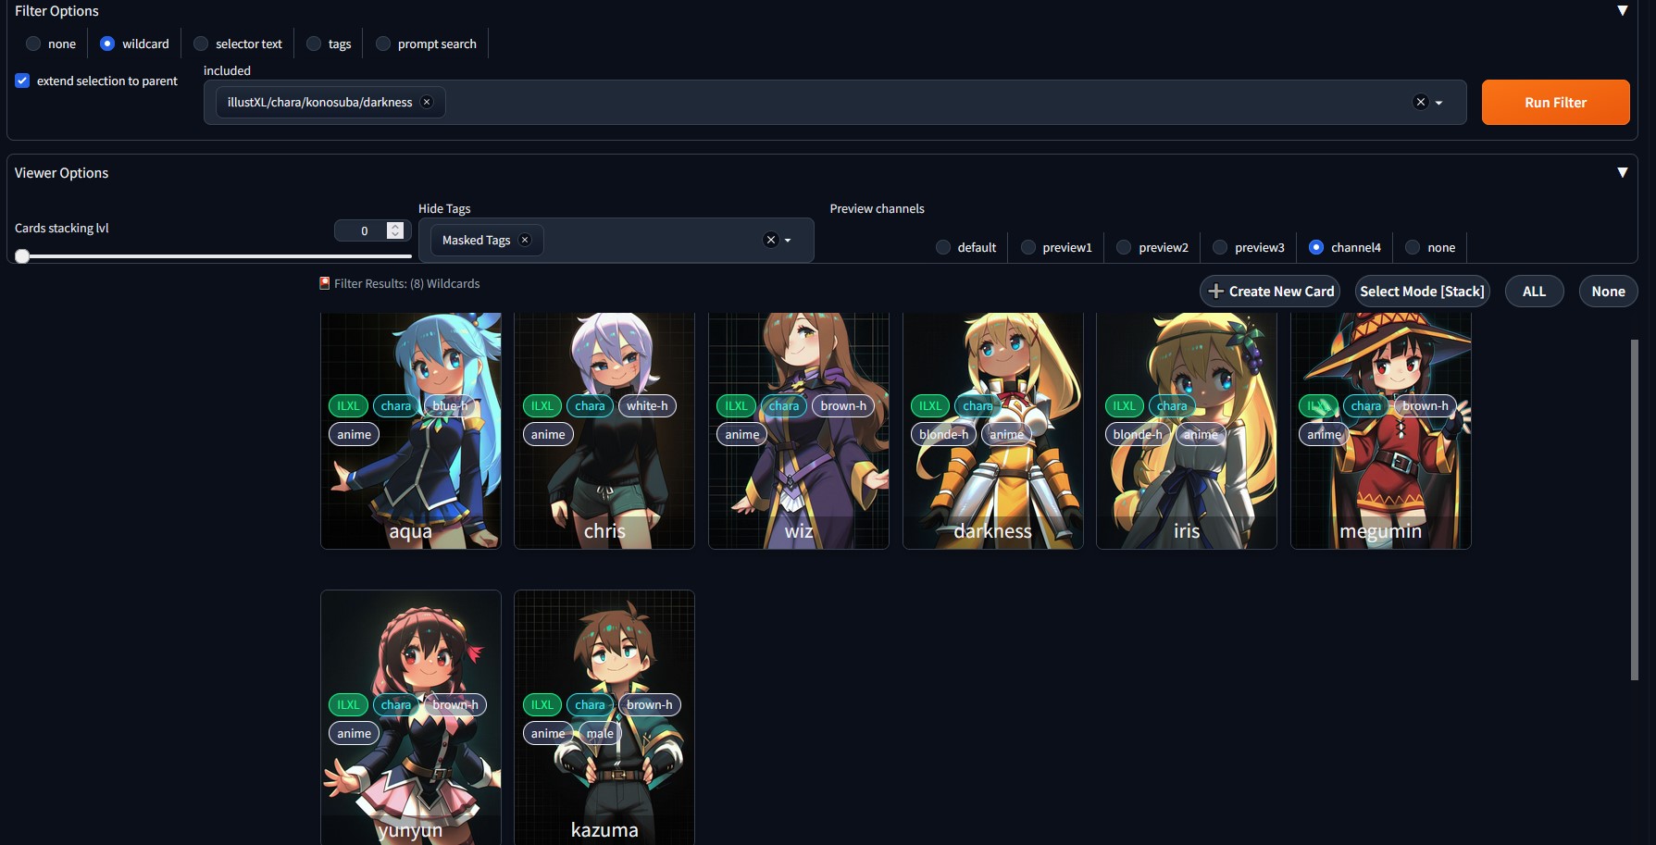Select ALL cards
1656x845 pixels.
(1534, 291)
